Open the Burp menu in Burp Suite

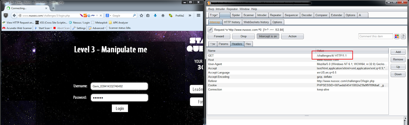coord(211,9)
